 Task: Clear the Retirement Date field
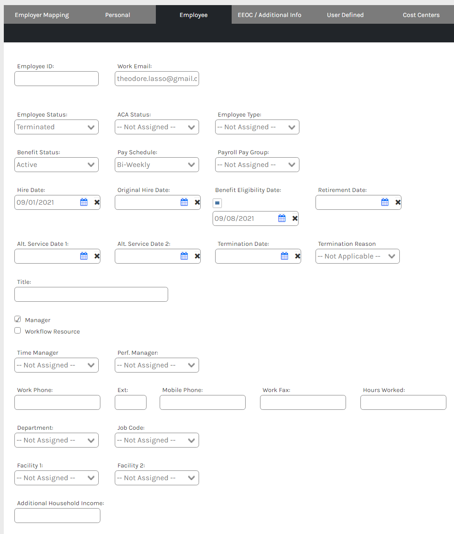tap(398, 202)
